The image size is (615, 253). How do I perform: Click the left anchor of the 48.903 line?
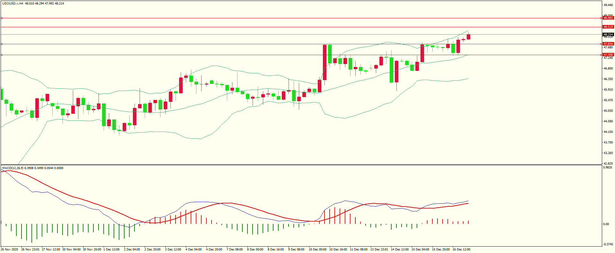tap(2, 18)
